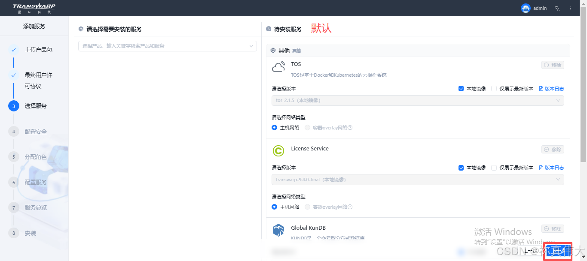Go to step 4 配置安全
The height and width of the screenshot is (261, 587).
28,132
